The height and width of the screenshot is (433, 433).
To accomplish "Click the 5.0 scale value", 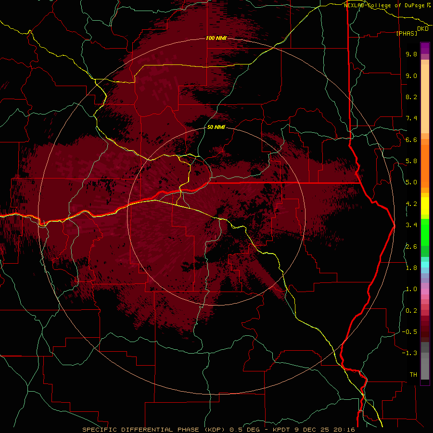I will tap(411, 182).
